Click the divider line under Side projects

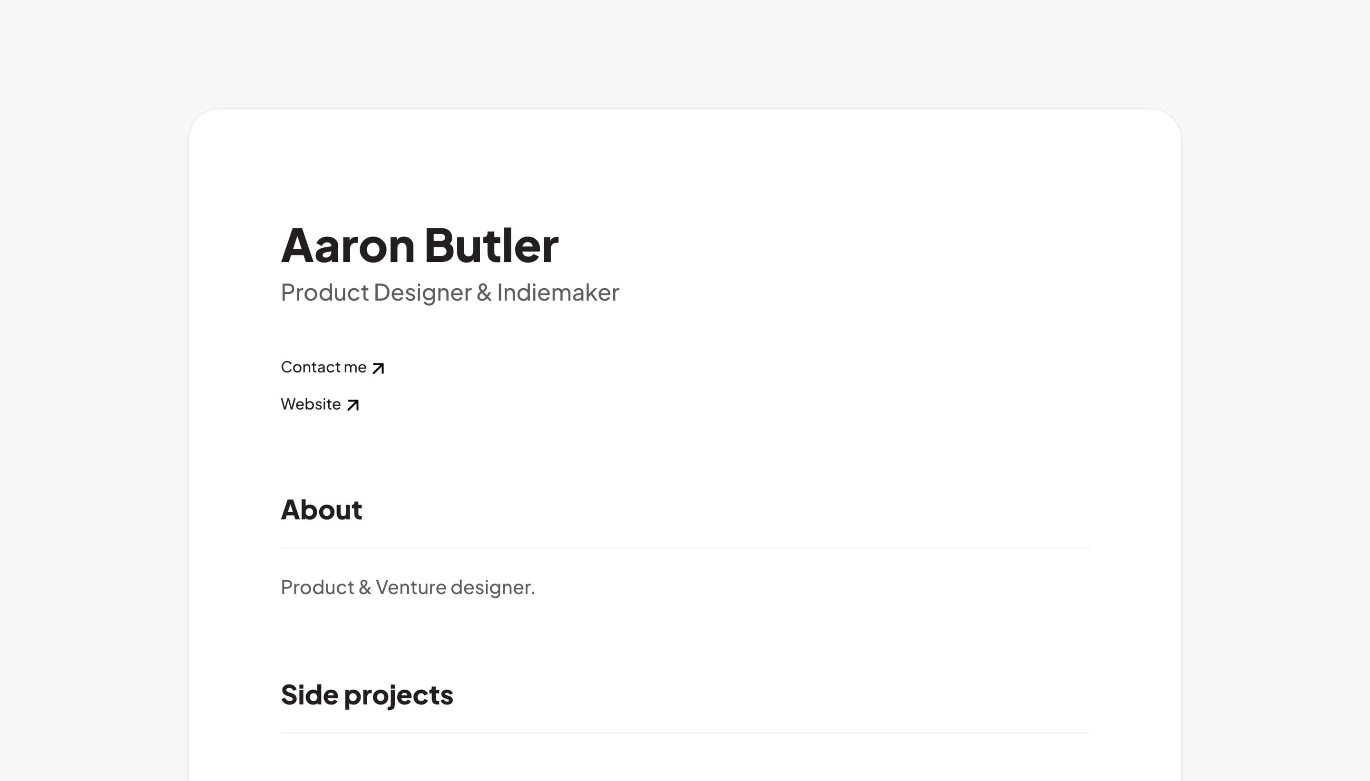tap(685, 733)
